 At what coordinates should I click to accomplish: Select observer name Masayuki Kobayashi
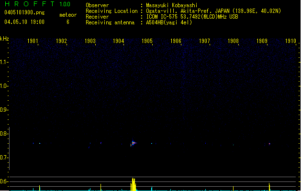pos(172,5)
